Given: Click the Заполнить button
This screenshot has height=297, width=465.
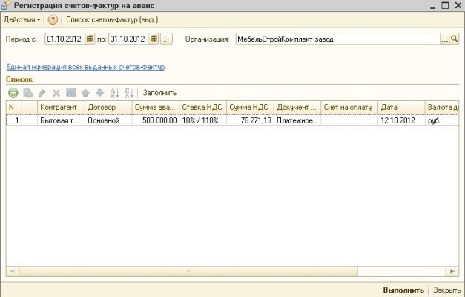Looking at the screenshot, I should (x=159, y=93).
